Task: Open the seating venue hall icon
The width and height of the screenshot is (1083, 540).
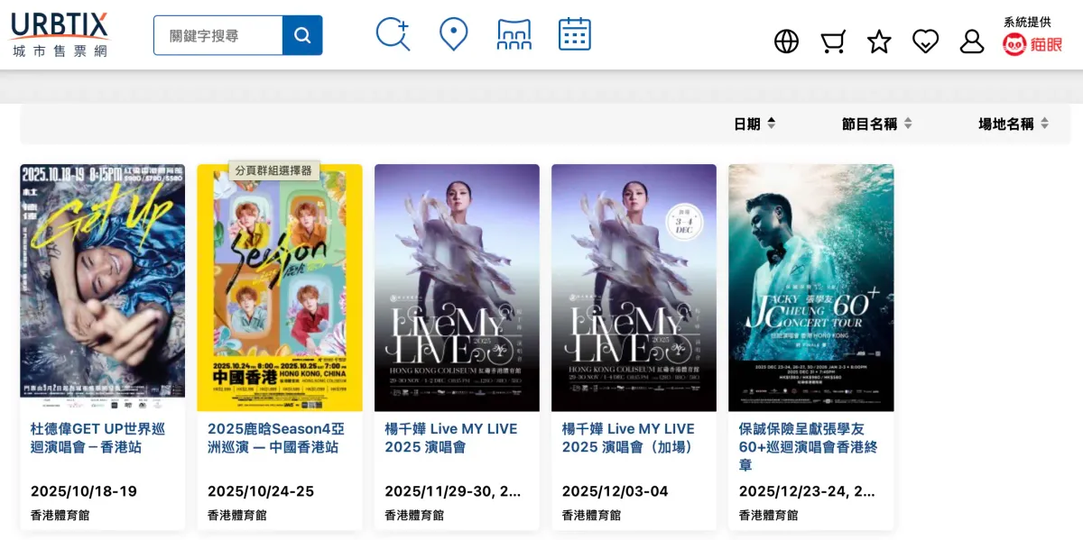Action: [x=514, y=34]
